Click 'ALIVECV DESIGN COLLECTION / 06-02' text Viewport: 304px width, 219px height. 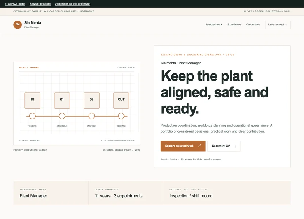pos(267,11)
